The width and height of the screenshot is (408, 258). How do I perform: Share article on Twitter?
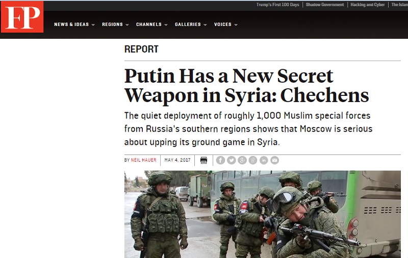click(x=232, y=160)
